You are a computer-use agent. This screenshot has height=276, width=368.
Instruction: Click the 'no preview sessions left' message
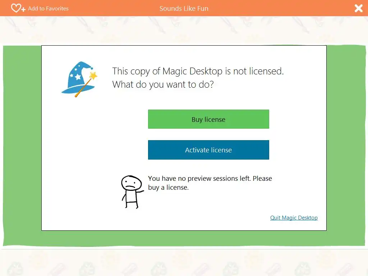click(210, 183)
